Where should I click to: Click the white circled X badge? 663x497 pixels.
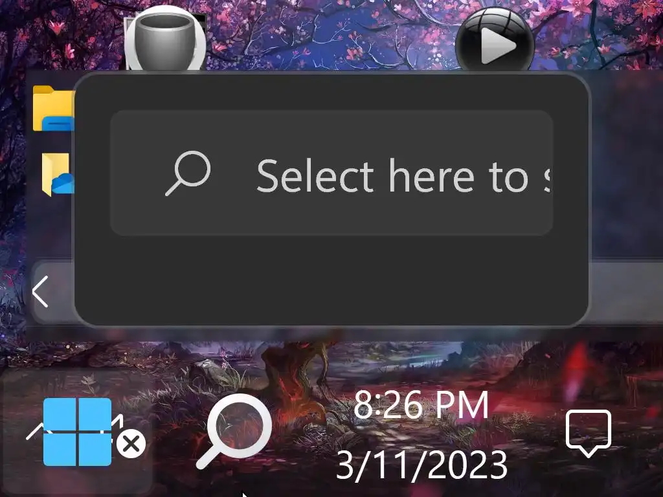pyautogui.click(x=131, y=444)
